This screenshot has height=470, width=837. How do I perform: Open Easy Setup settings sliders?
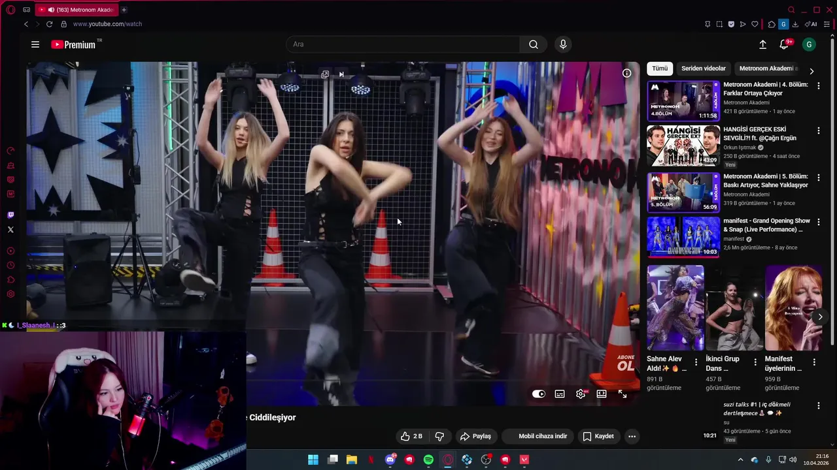tap(827, 24)
